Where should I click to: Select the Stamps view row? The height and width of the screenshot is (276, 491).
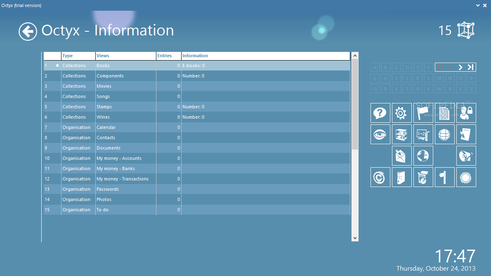(197, 107)
